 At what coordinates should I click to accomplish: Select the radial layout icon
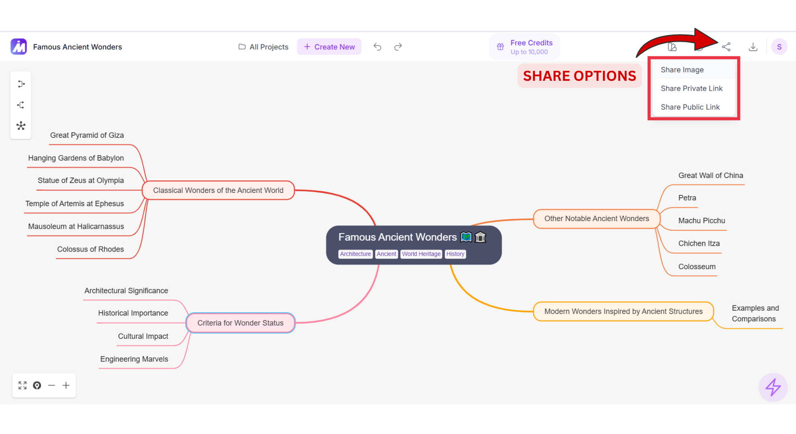coord(21,126)
